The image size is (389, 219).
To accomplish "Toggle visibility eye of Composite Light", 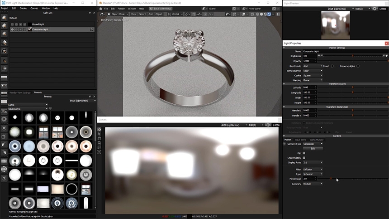I will pyautogui.click(x=12, y=29).
